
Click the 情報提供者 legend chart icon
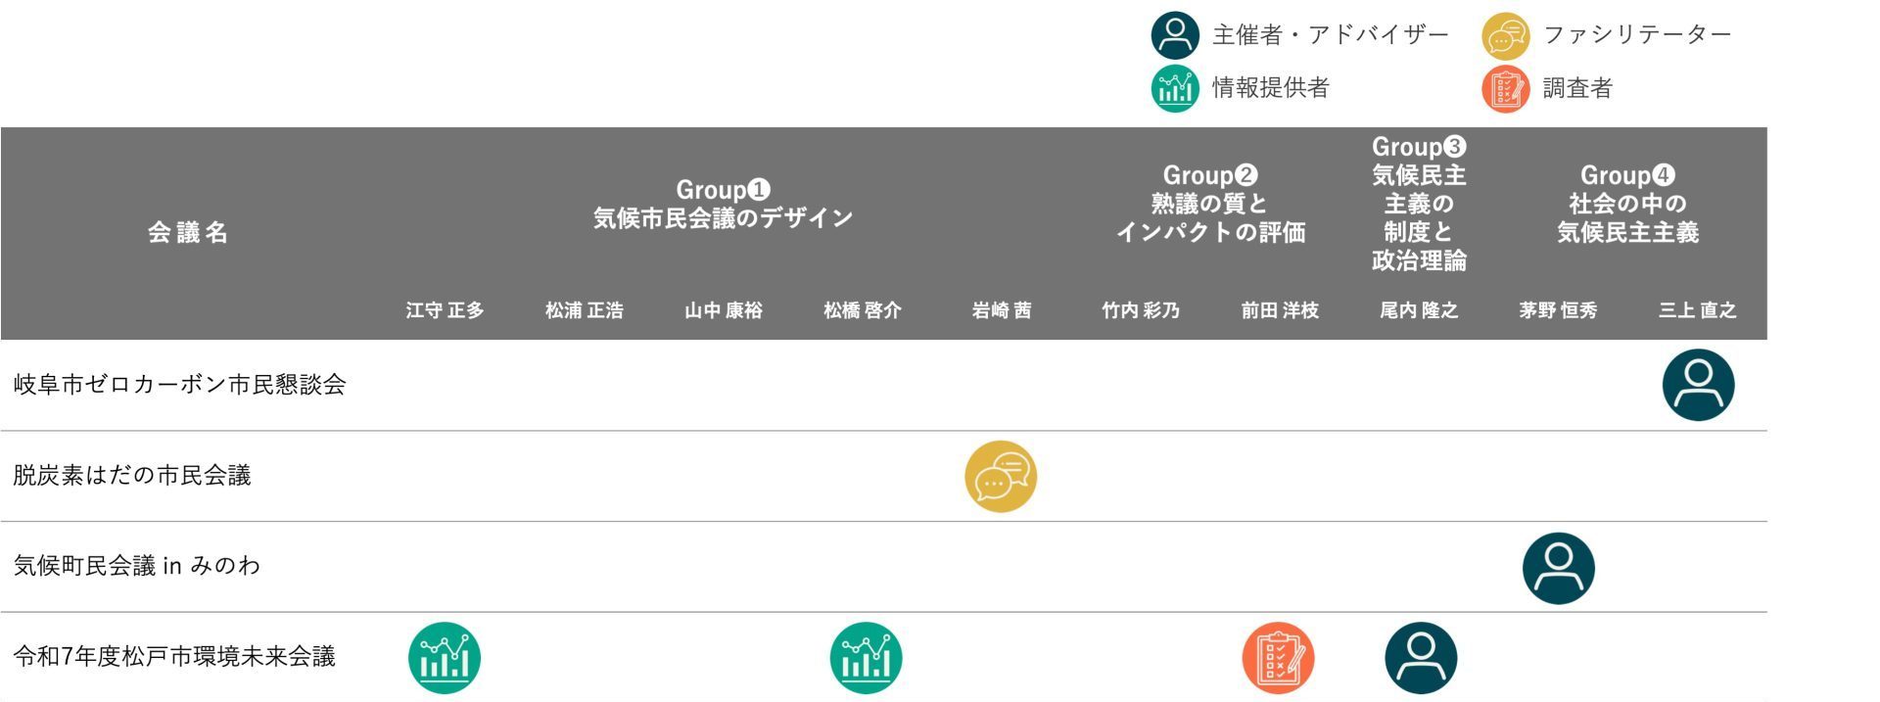[x=1175, y=88]
